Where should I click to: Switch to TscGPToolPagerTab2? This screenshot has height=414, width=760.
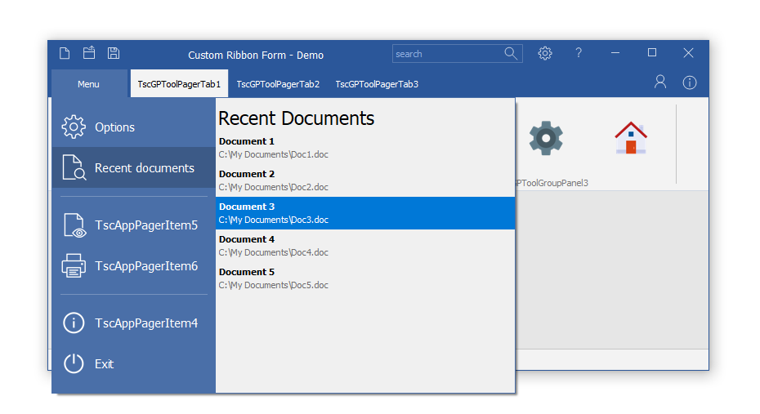(278, 84)
